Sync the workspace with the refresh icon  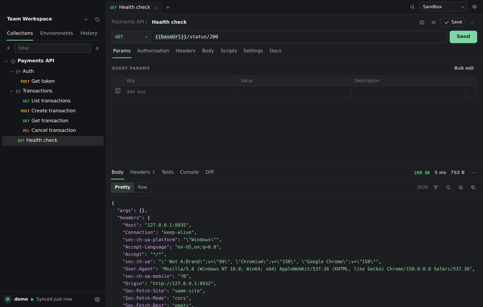[97, 19]
